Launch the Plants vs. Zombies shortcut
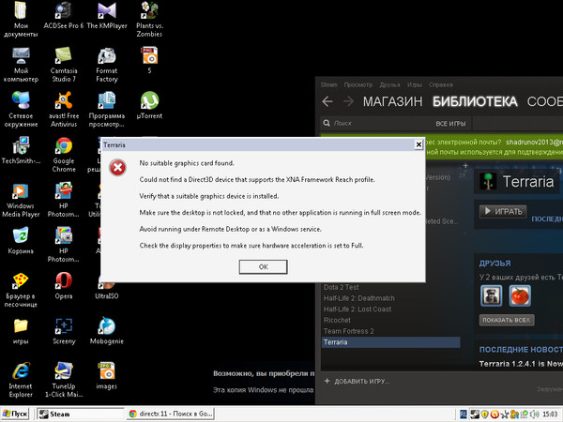 click(x=149, y=20)
